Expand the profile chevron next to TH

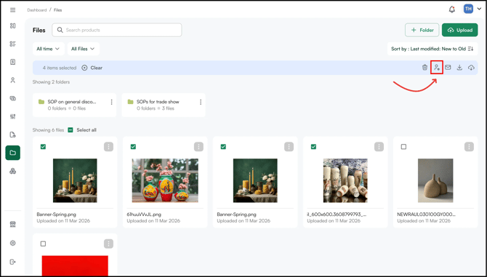[x=478, y=9]
